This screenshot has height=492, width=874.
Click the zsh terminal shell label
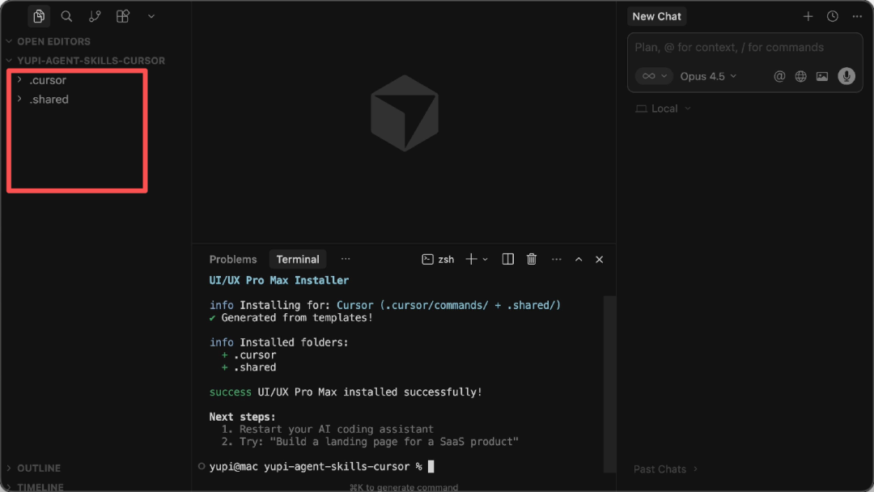pyautogui.click(x=438, y=259)
